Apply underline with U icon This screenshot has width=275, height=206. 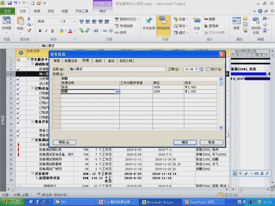coord(52,31)
